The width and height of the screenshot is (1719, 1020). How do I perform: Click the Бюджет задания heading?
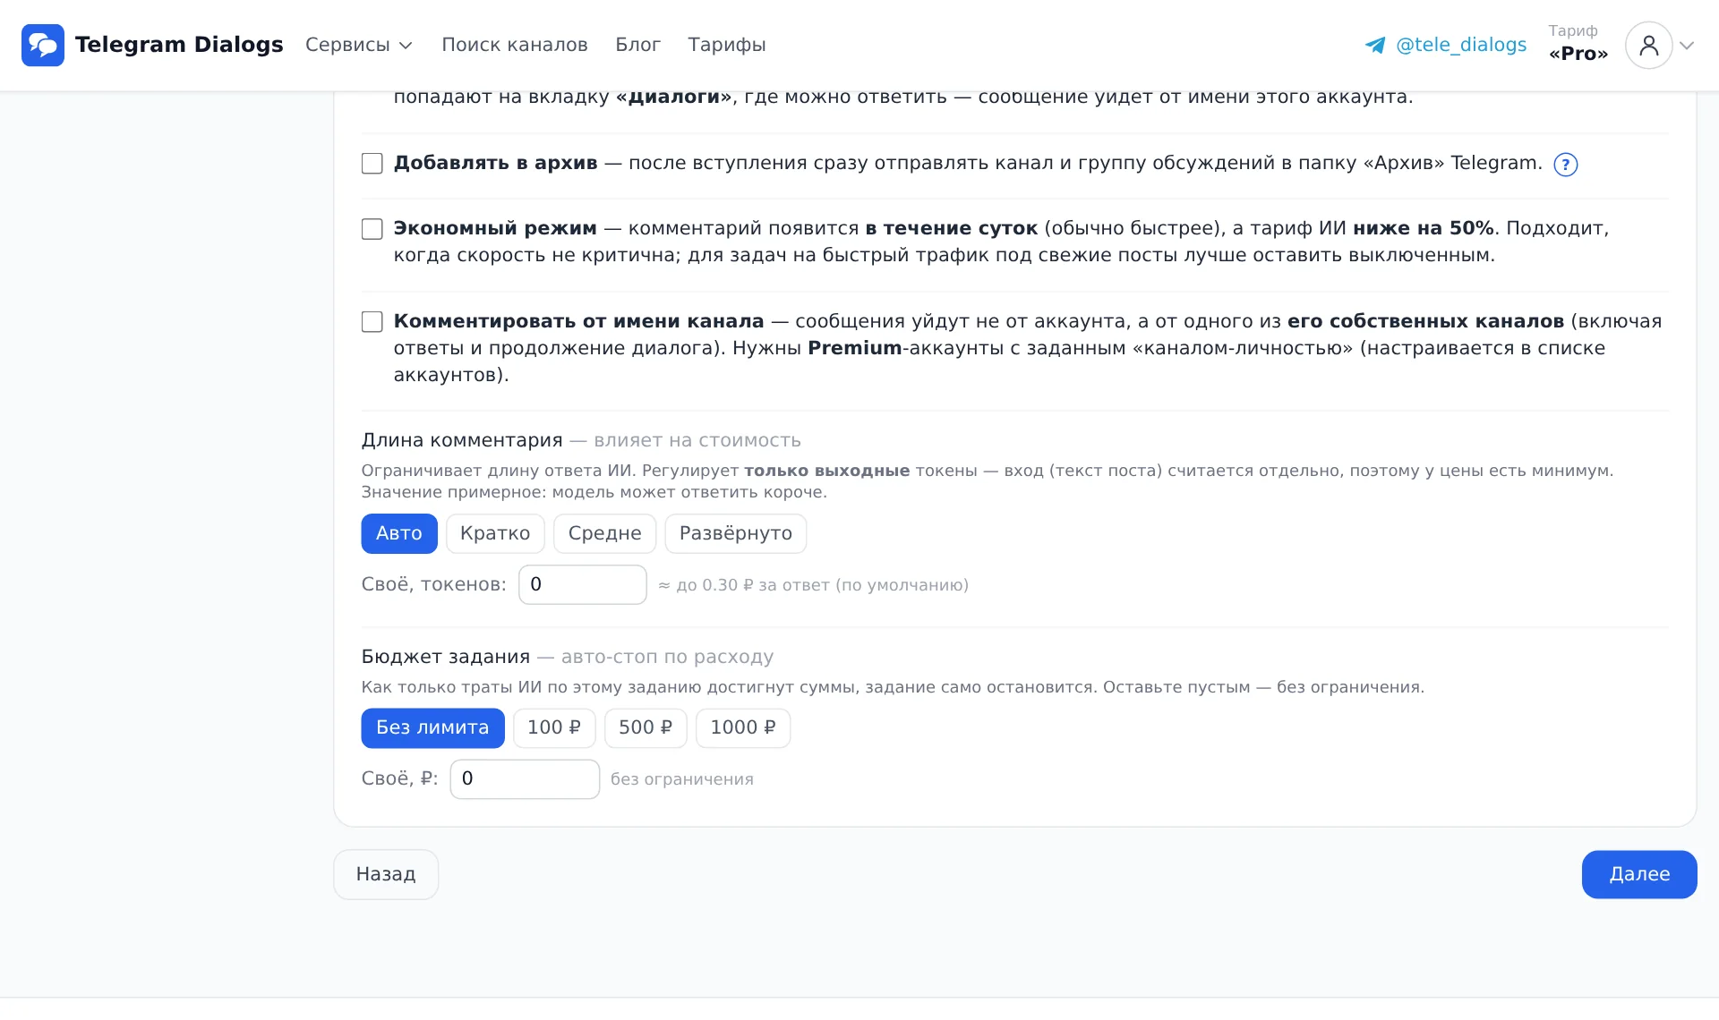[x=446, y=658]
